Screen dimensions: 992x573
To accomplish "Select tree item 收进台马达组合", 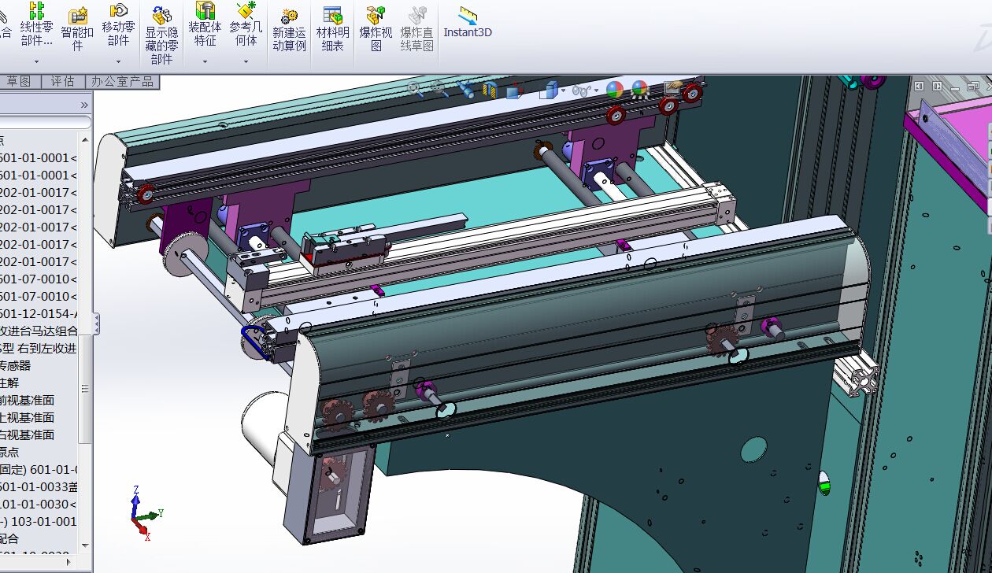I will 39,331.
